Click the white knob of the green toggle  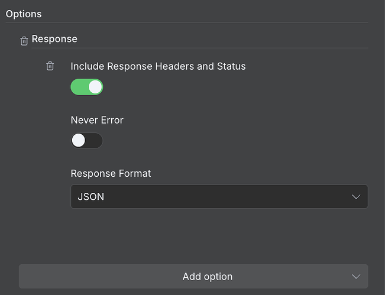tap(95, 87)
